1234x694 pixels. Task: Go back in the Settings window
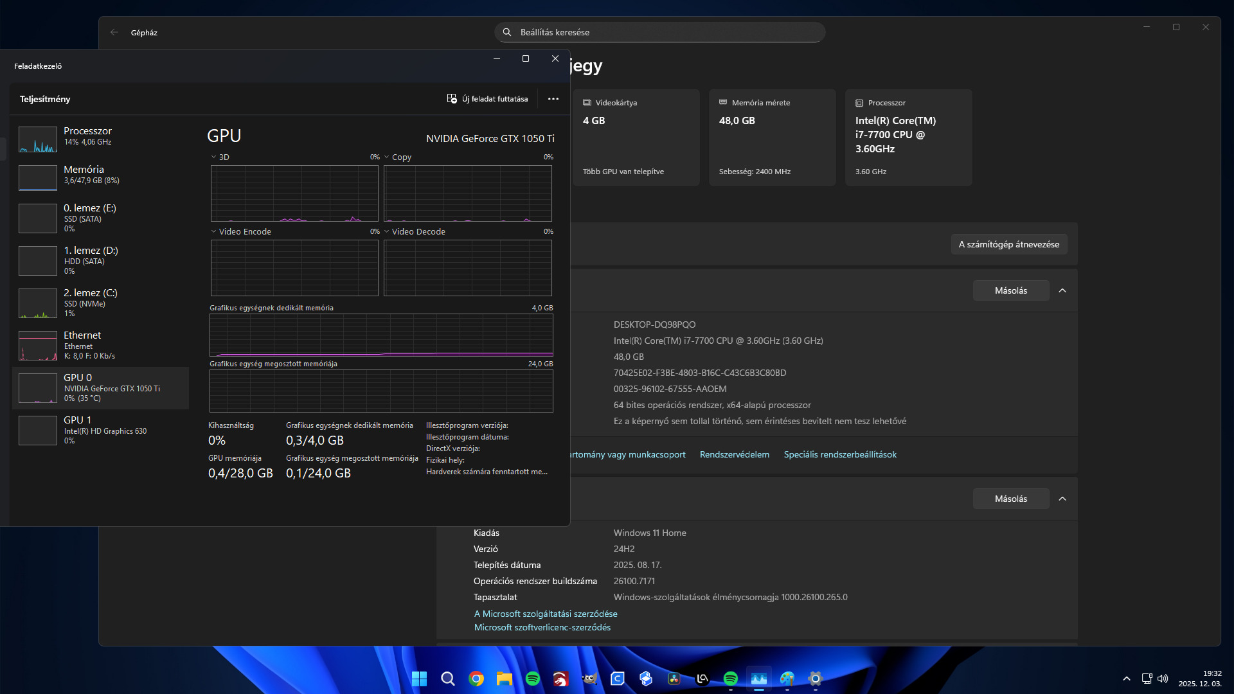[114, 32]
